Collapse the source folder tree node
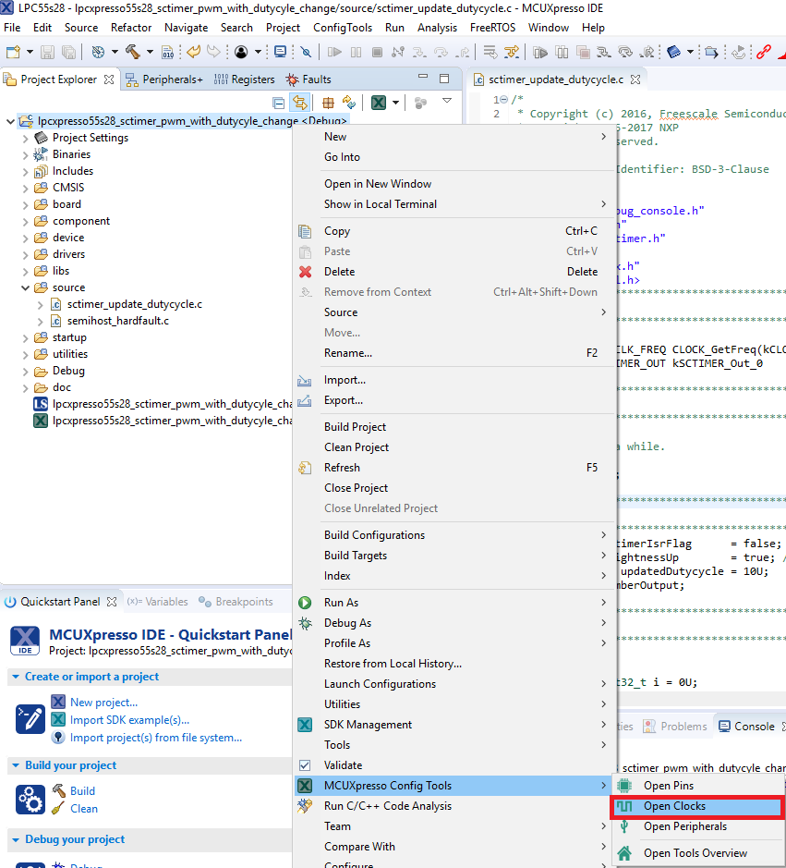The height and width of the screenshot is (868, 786). pyautogui.click(x=26, y=287)
